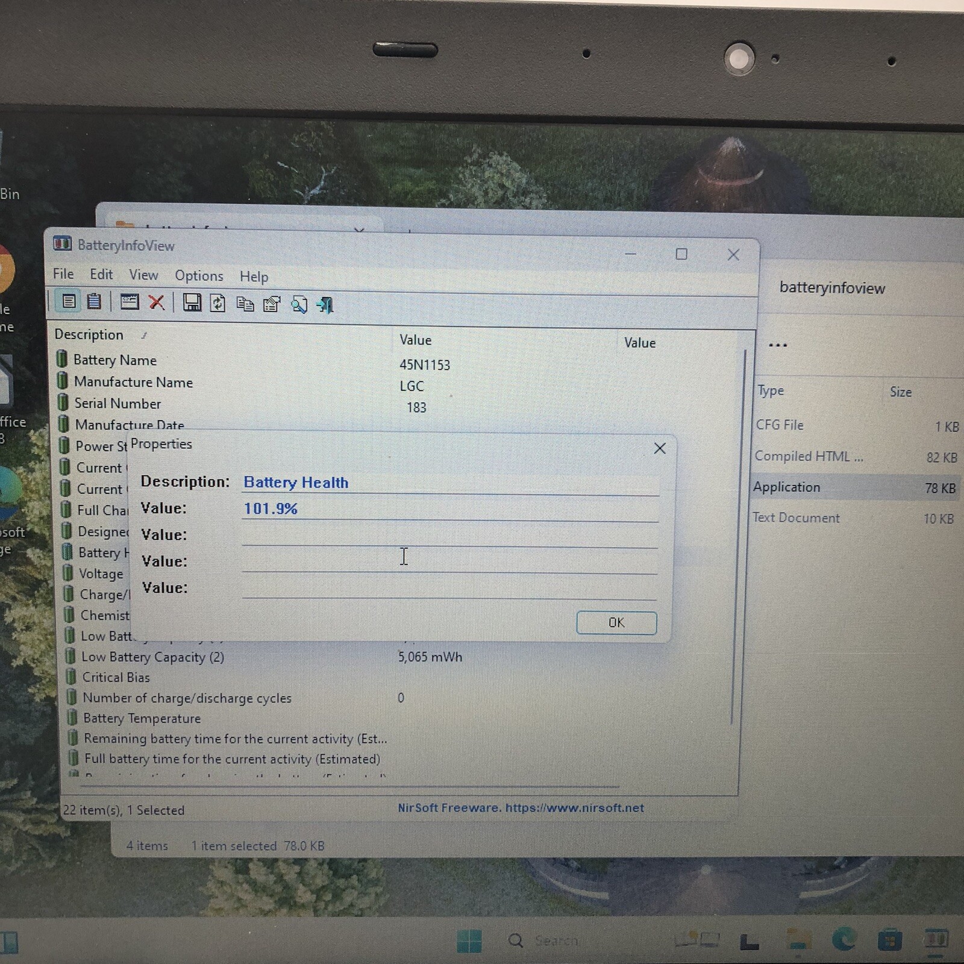This screenshot has height=964, width=964.
Task: Open the View menu
Action: coord(143,275)
